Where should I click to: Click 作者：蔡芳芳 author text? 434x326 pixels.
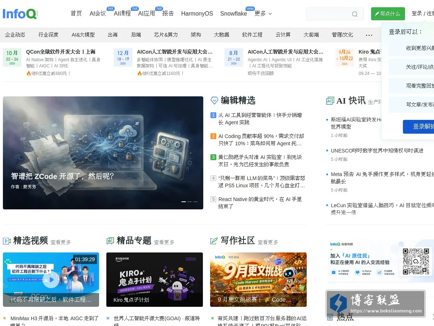click(24, 187)
